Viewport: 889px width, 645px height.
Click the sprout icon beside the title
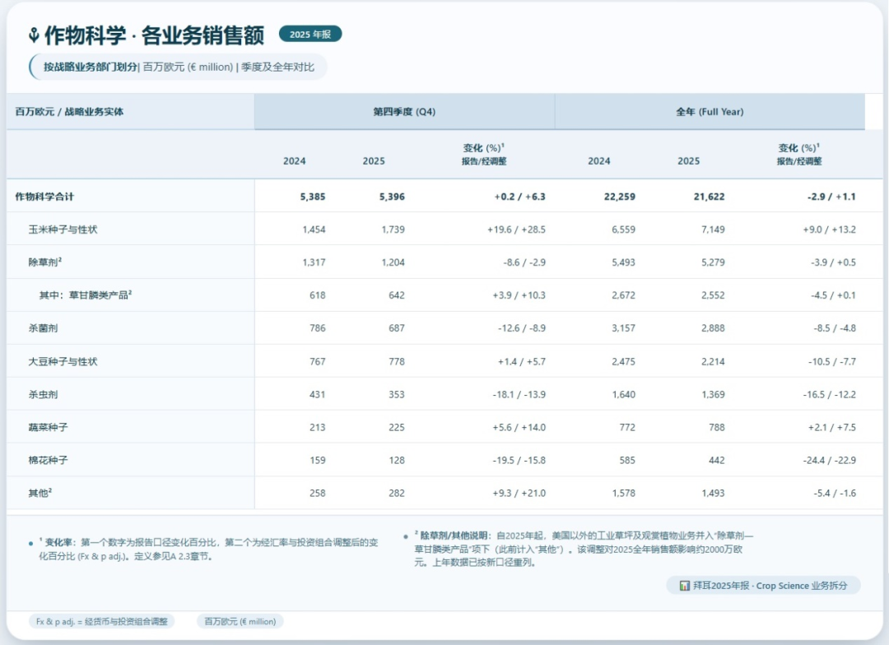pos(33,35)
